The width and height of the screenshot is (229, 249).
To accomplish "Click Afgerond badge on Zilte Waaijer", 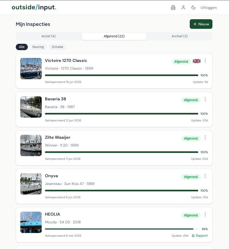I will tap(191, 139).
